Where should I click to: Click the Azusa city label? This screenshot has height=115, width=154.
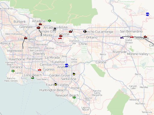tap(63, 27)
